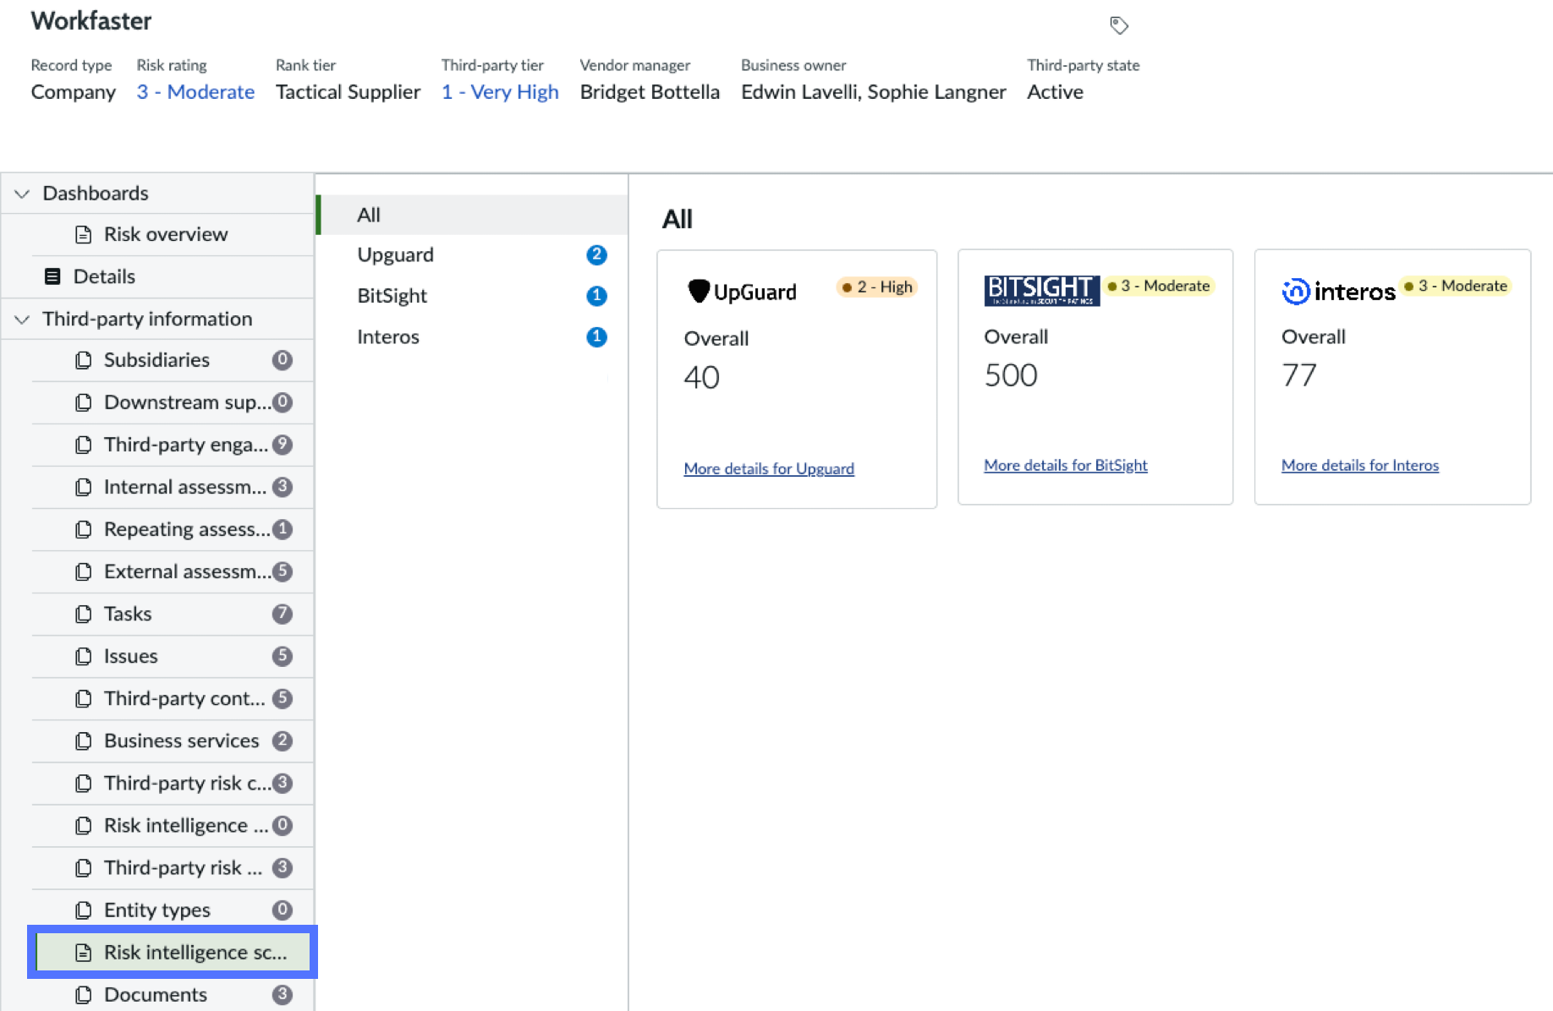The width and height of the screenshot is (1553, 1011).
Task: Open the Internal assessm... list
Action: (x=173, y=487)
